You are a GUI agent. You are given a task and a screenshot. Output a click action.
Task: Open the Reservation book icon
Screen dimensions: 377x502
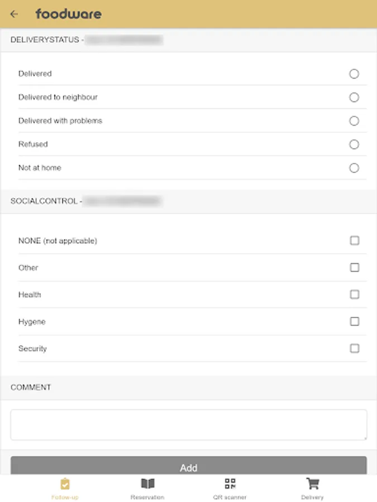point(147,484)
